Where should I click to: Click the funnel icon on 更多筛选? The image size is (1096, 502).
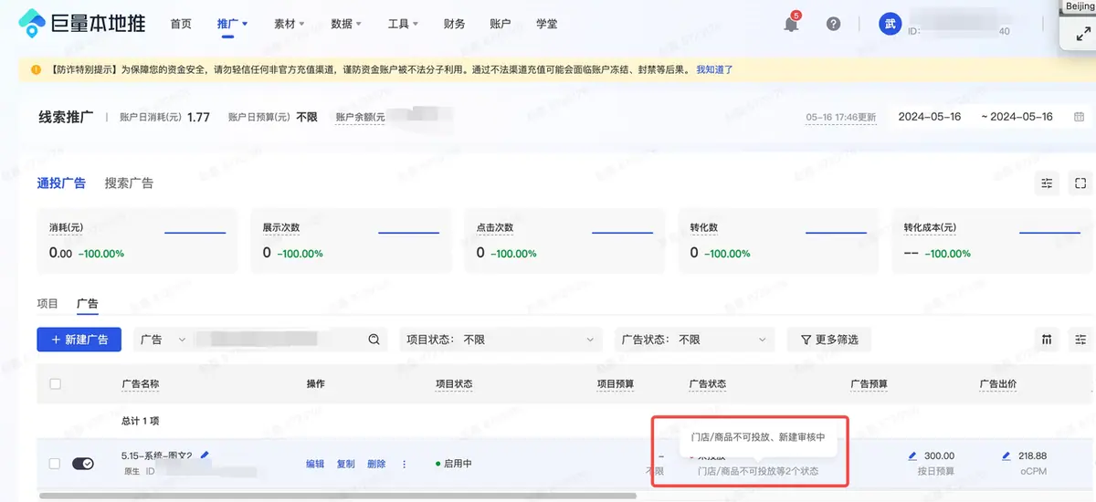tap(806, 340)
